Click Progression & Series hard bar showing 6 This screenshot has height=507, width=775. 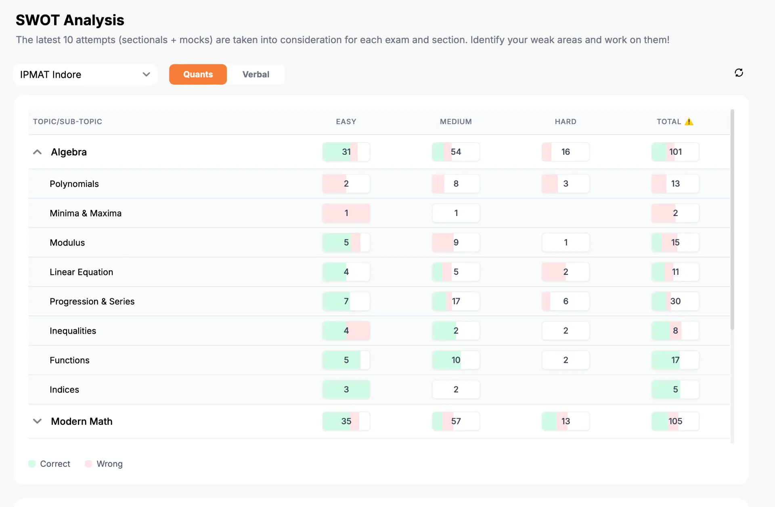click(x=566, y=301)
